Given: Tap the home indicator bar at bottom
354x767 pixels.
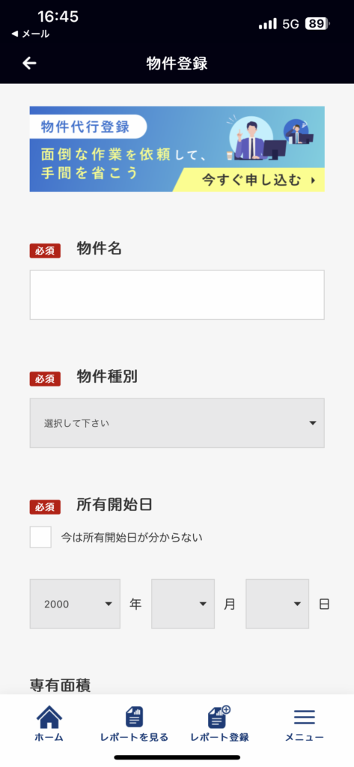Looking at the screenshot, I should (177, 757).
